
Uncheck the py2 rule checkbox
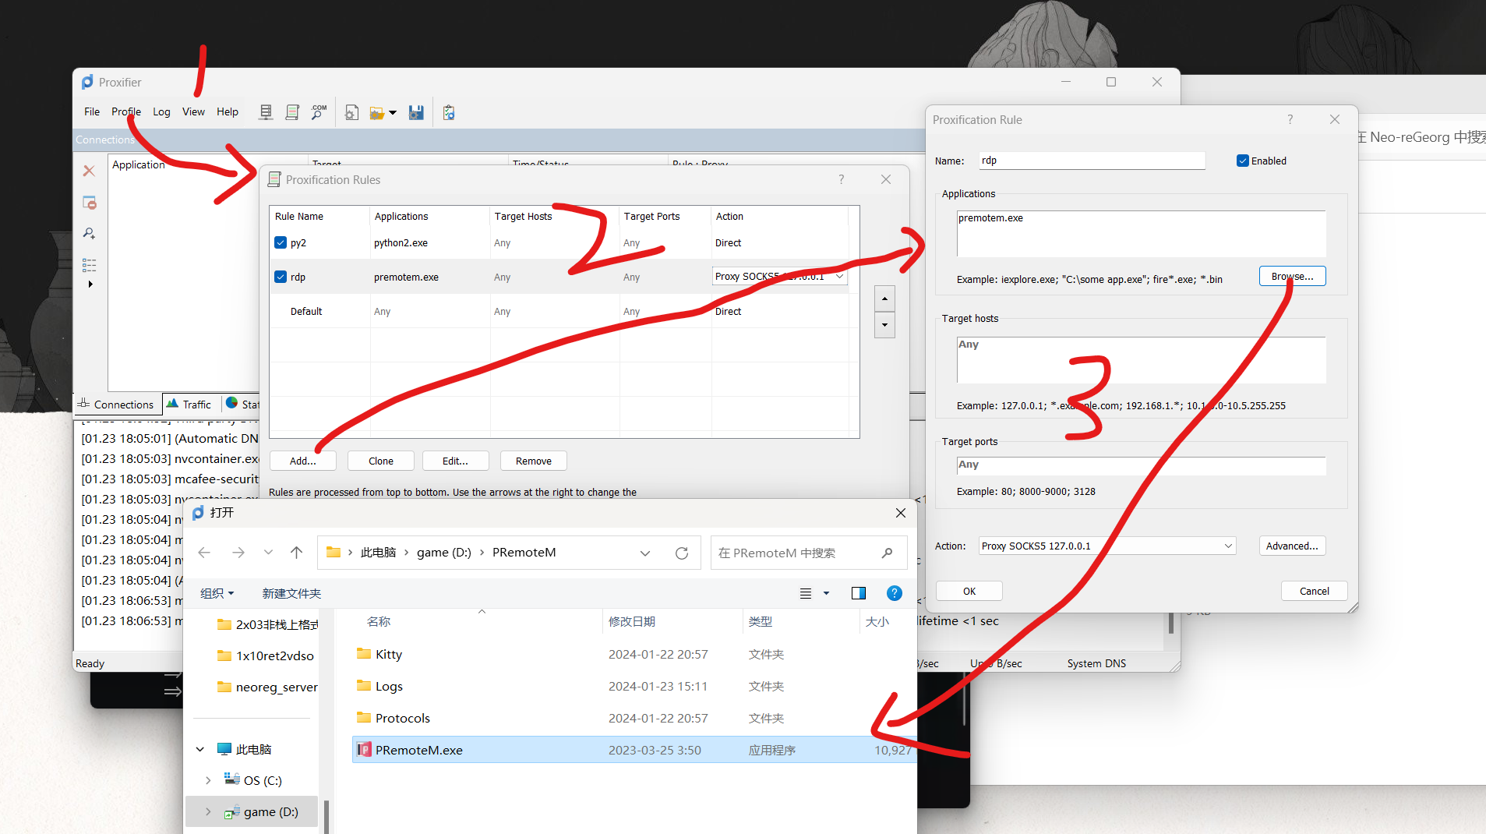click(281, 242)
